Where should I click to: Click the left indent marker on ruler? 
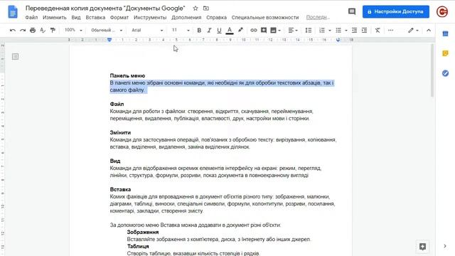pos(109,40)
